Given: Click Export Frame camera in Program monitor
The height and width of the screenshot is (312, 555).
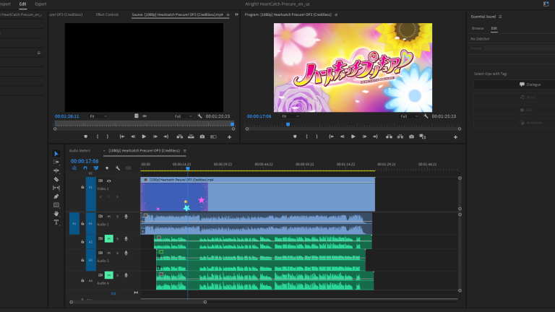Looking at the screenshot, I should tap(411, 136).
